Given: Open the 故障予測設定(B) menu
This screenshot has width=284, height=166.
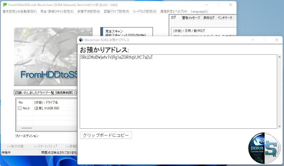Looking at the screenshot, I should (89, 11).
